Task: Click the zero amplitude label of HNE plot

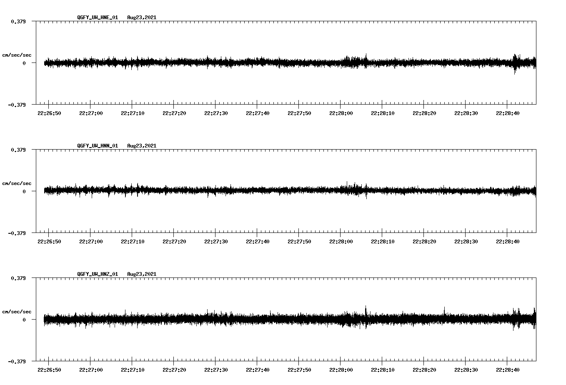Action: [24, 63]
